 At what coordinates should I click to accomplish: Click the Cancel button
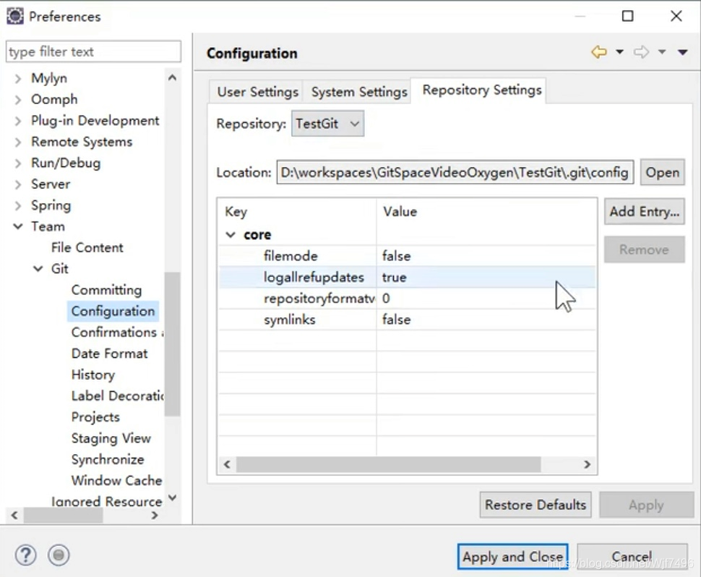632,557
